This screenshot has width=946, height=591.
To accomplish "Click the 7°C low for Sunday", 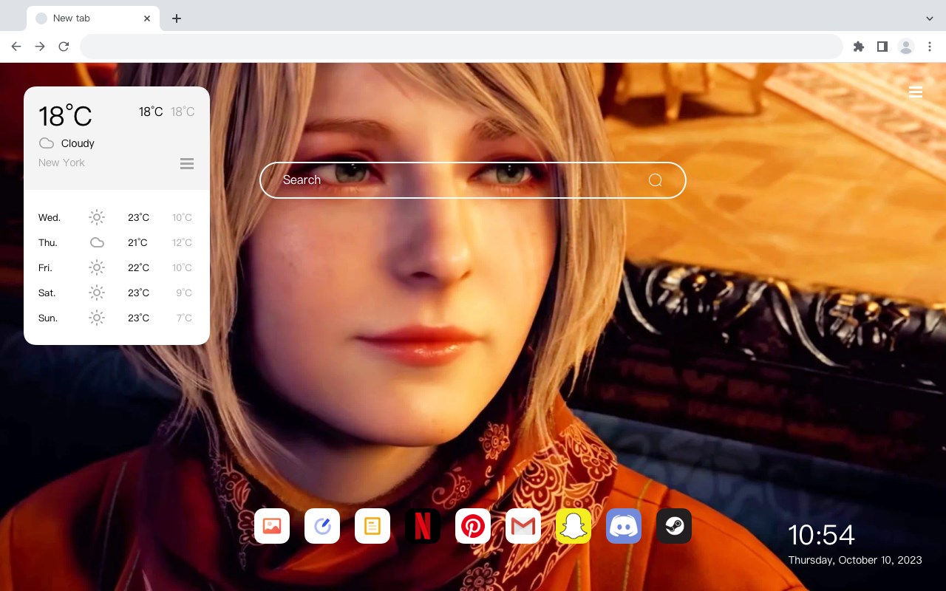I will [184, 318].
